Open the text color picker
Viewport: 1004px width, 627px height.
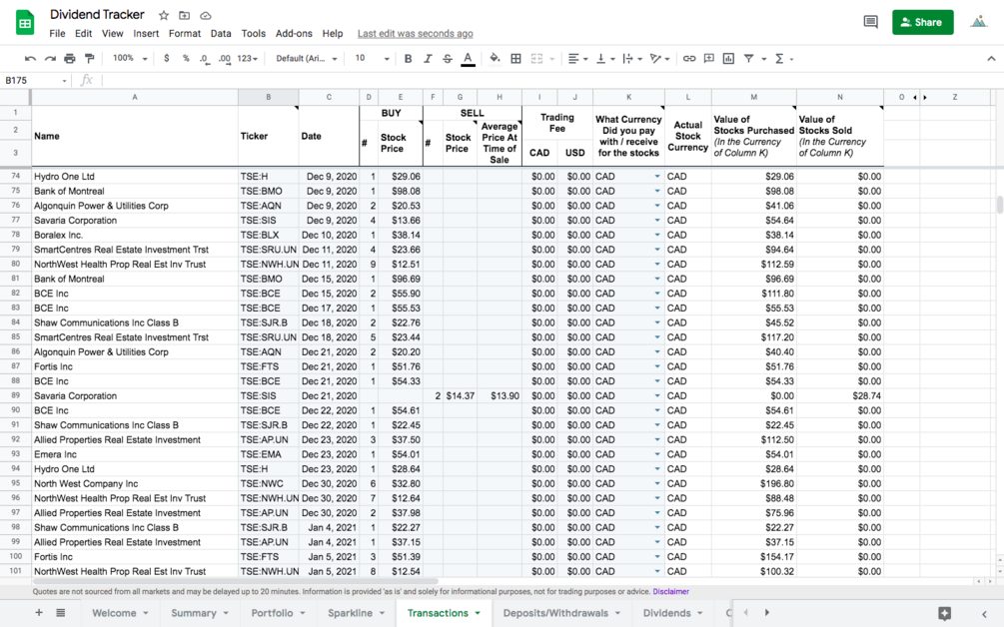coord(469,59)
